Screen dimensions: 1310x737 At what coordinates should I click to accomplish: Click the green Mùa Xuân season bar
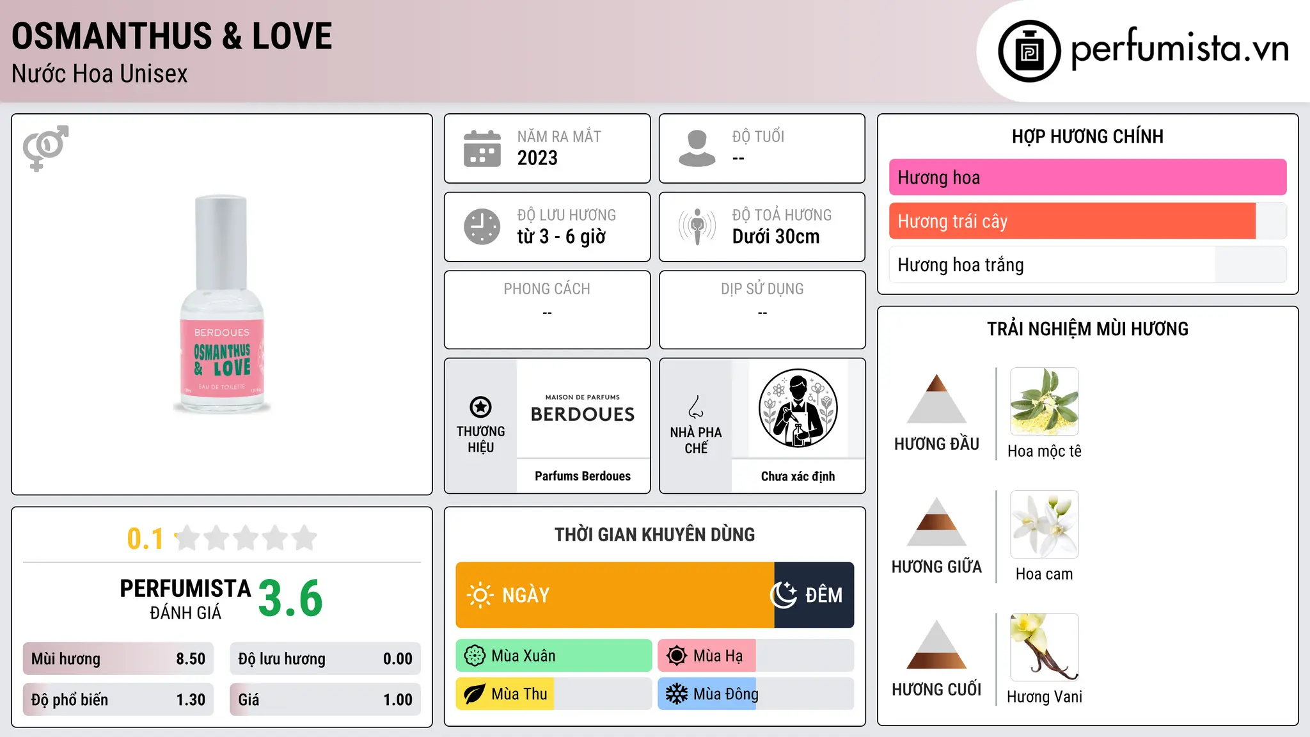coord(554,656)
